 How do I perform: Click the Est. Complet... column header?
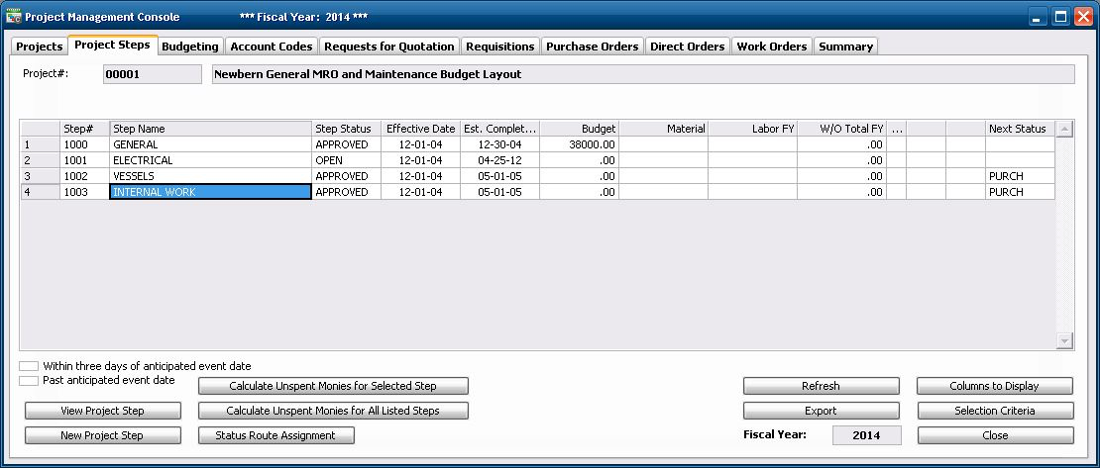[x=500, y=129]
